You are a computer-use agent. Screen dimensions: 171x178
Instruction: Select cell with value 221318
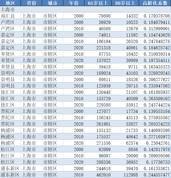[x=98, y=47]
